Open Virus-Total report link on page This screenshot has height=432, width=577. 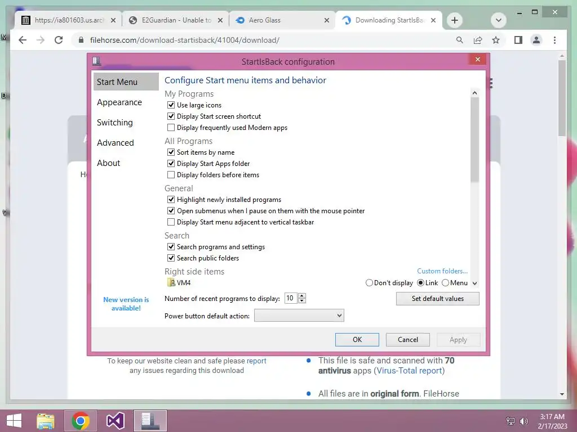[x=409, y=371]
